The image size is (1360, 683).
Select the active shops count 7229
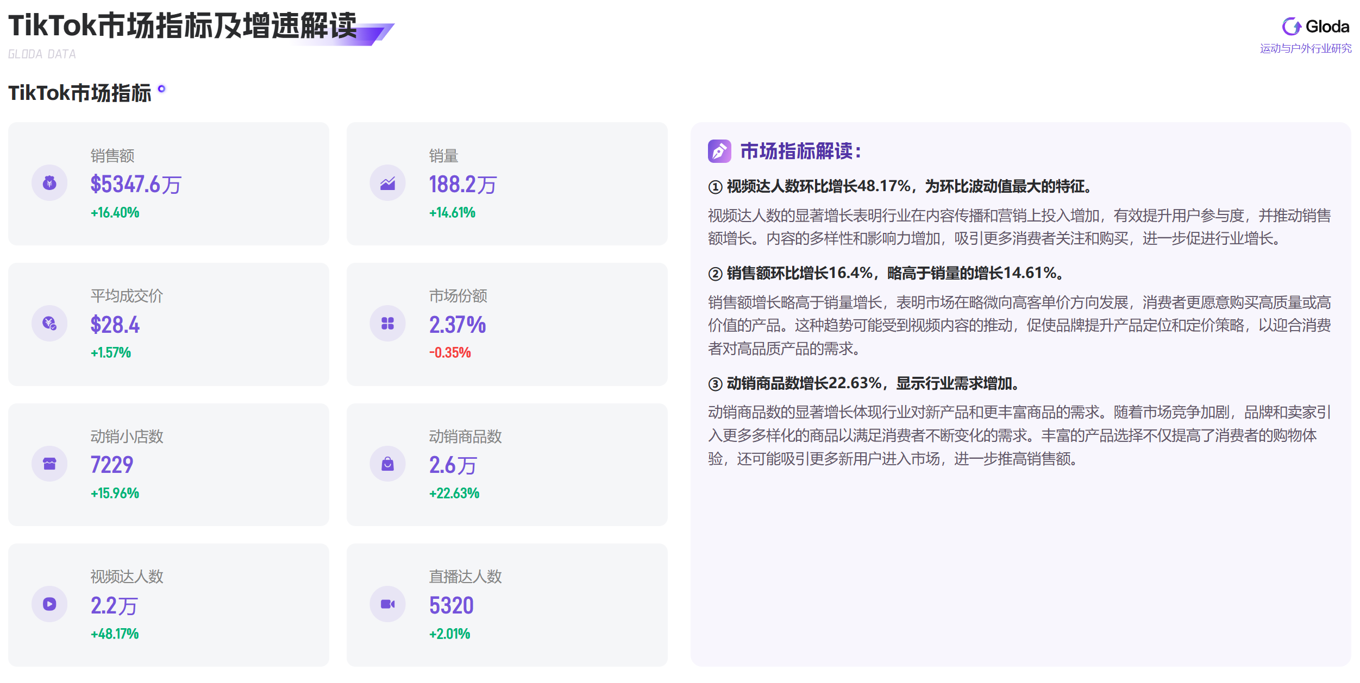[x=112, y=465]
